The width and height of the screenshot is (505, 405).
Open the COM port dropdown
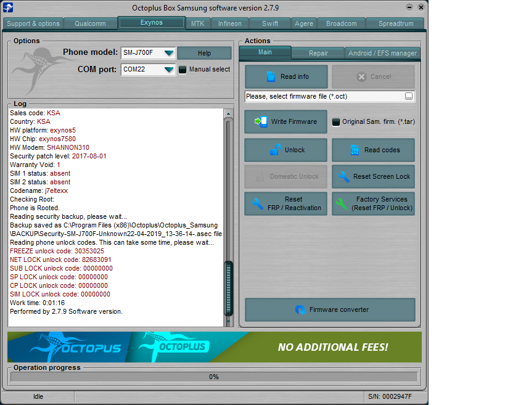pyautogui.click(x=169, y=70)
